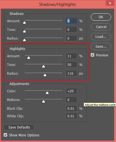Cancel the Shadows/Highlights dialog
Image resolution: width=116 pixels, height=142 pixels.
(101, 27)
